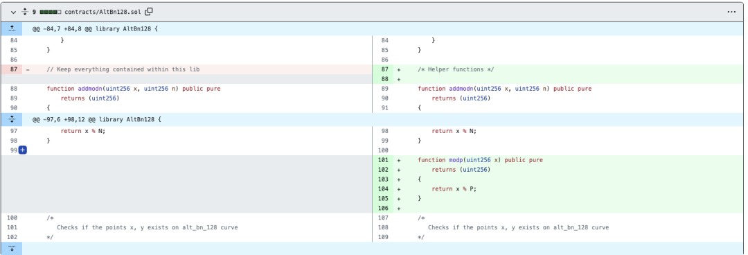Collapse the AltBn128.sol file diff chevron
Screen dimensions: 748x255
coord(13,12)
